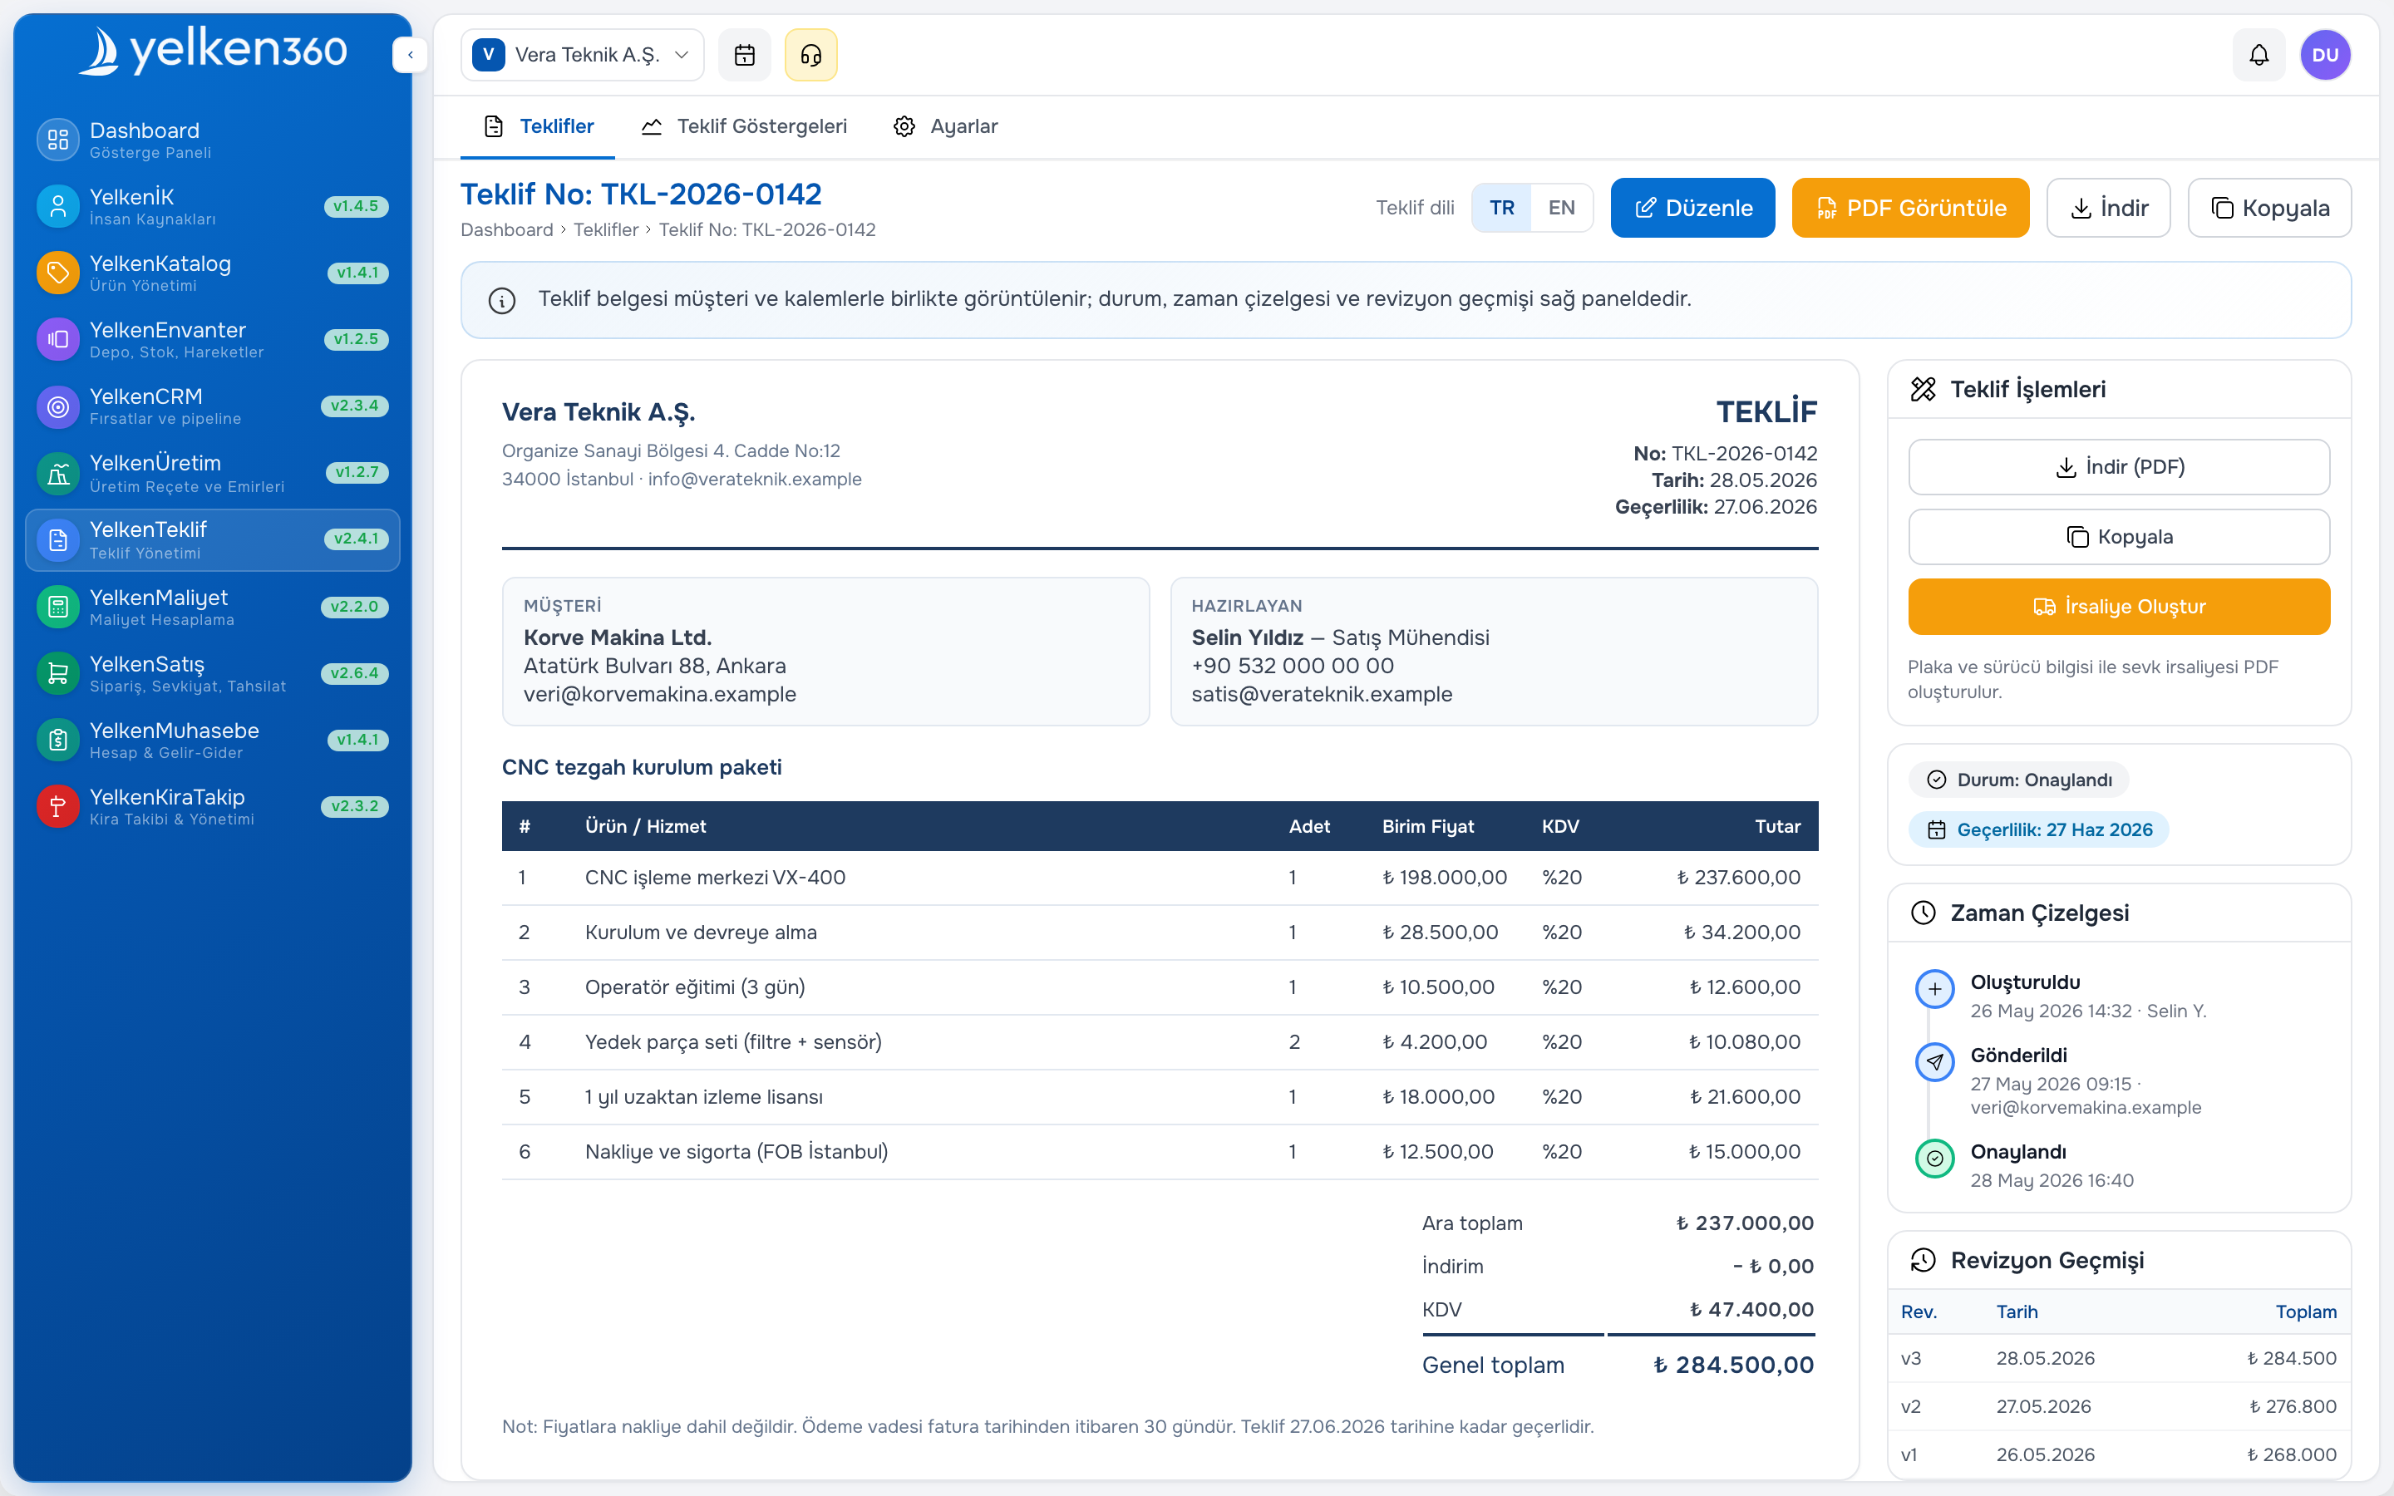2394x1496 pixels.
Task: Click the Zaman Çizelgesi clock icon
Action: click(x=1922, y=913)
